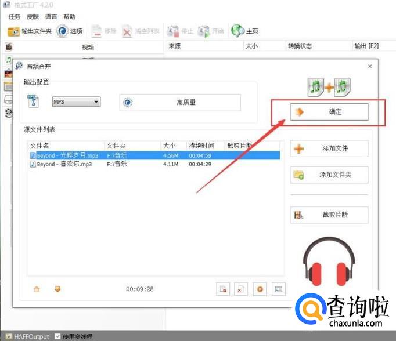This screenshot has height=341, width=396.
Task: Click the video category clapperboard icon
Action: coord(9,46)
